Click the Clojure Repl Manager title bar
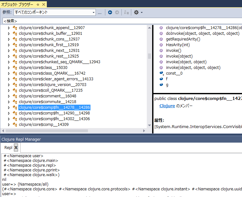This screenshot has height=197, width=242. pos(121,139)
